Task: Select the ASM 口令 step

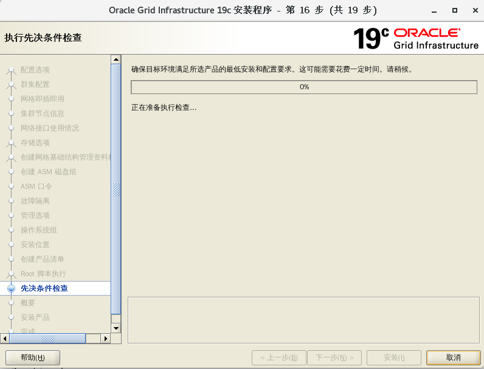Action: (x=36, y=186)
